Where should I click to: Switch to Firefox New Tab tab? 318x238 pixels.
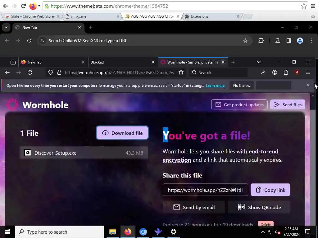click(53, 62)
